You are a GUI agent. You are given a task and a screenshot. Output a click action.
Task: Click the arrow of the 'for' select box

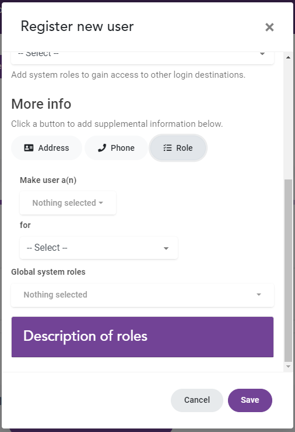click(166, 248)
